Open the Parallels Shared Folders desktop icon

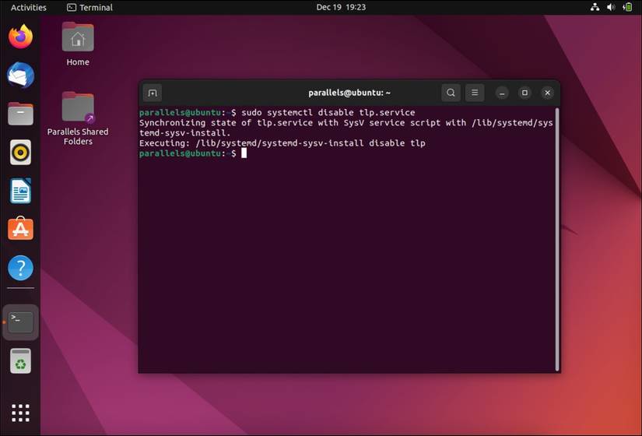click(x=78, y=118)
